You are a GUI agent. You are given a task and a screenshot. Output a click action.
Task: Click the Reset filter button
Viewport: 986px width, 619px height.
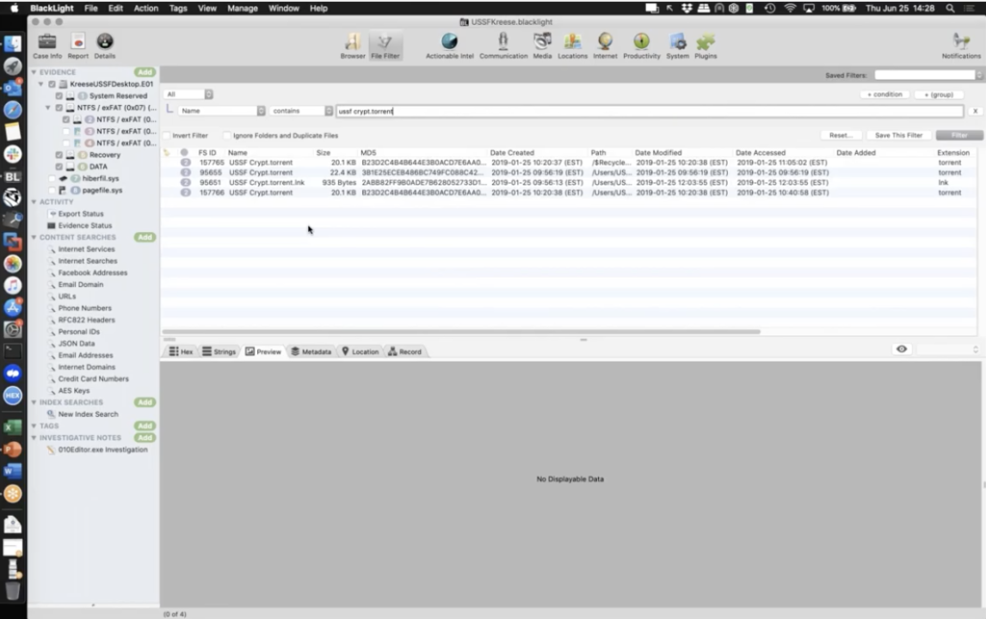841,136
